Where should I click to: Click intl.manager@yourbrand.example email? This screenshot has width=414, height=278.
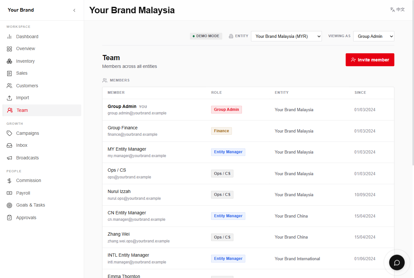click(x=137, y=262)
